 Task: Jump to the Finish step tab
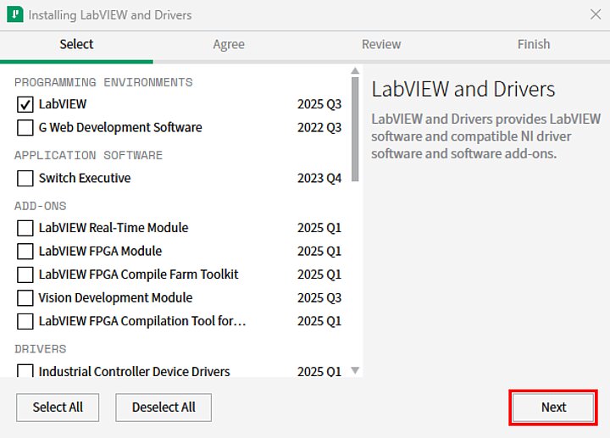(534, 44)
